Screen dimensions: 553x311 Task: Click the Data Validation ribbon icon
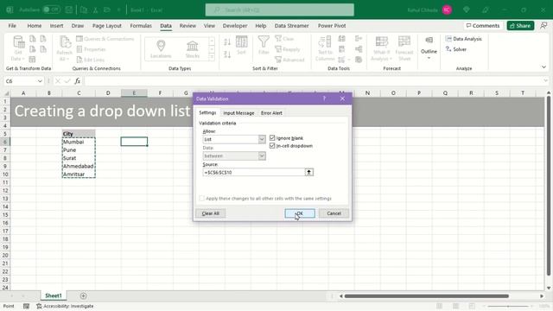pos(342,60)
